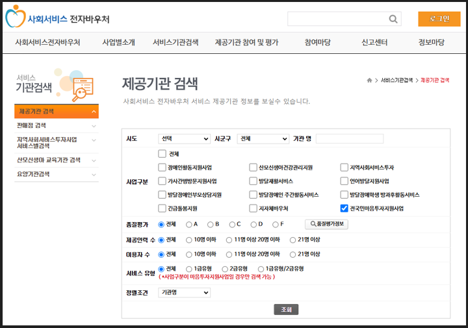Click the 품질평가정보 button
468x328 pixels.
326,224
